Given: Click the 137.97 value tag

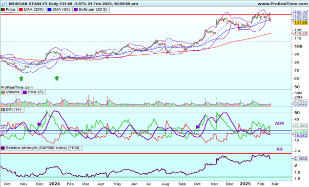Looking at the screenshot, I should (x=300, y=16).
